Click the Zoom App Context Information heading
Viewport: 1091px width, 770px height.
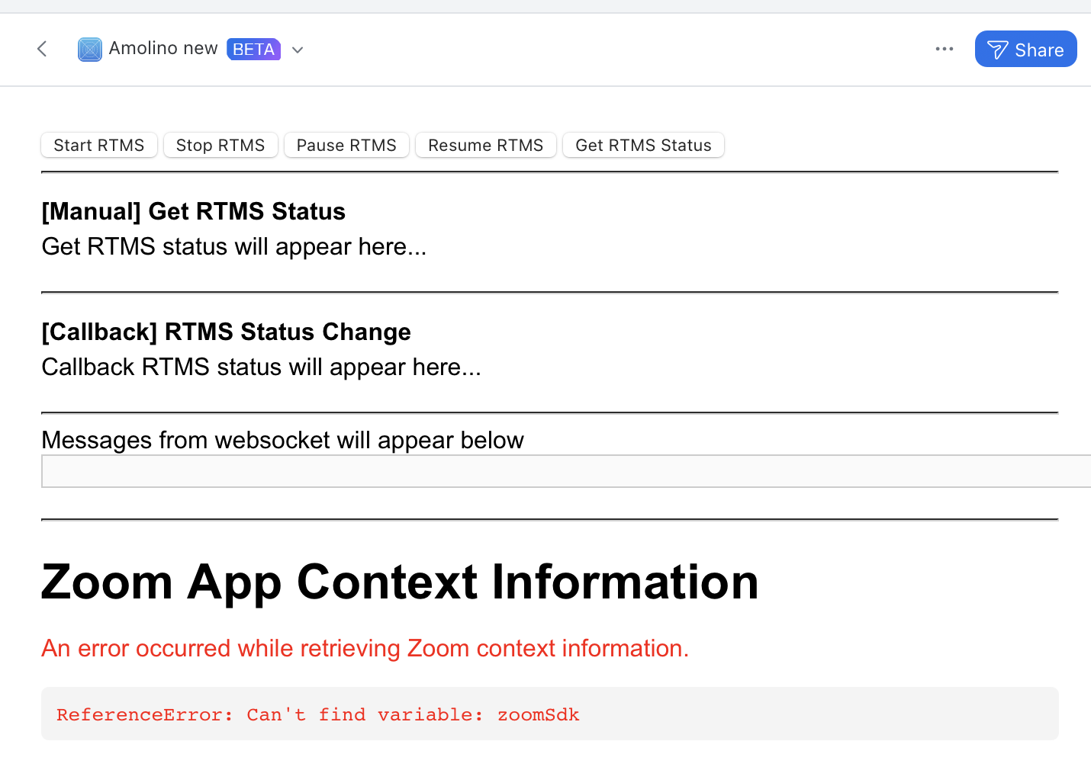[x=400, y=582]
